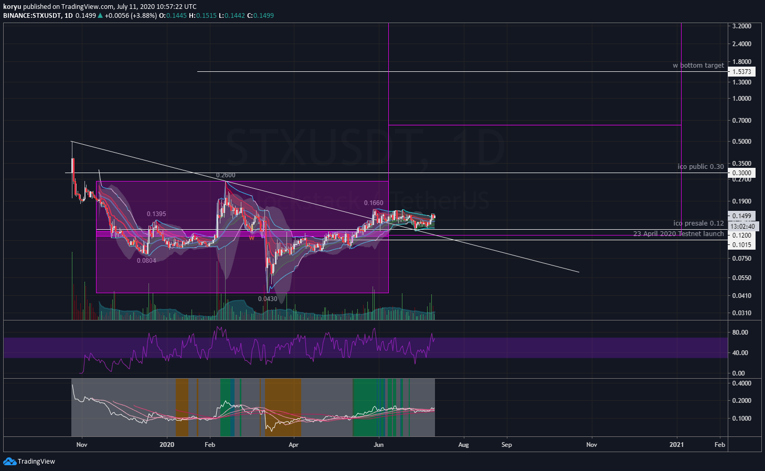The width and height of the screenshot is (765, 471).
Task: Select 0.0310 on the price axis
Action: tap(741, 313)
